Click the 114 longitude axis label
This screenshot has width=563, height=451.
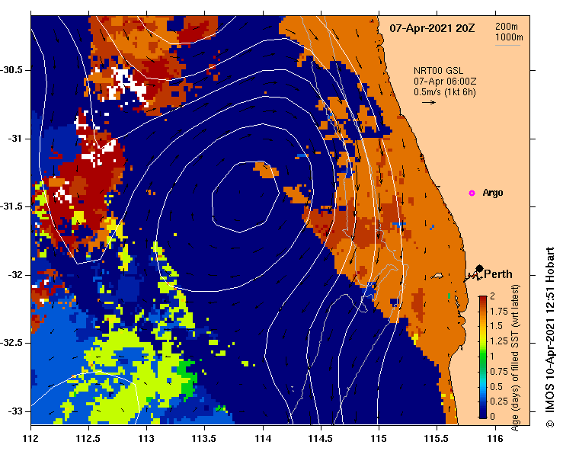click(x=263, y=439)
